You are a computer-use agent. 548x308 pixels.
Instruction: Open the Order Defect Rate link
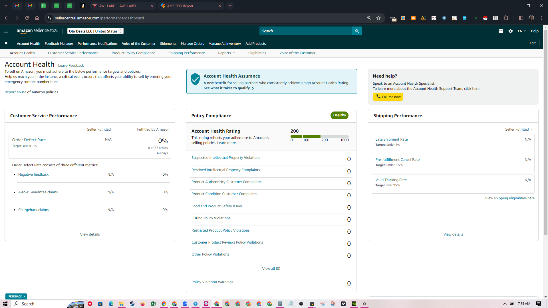(29, 140)
